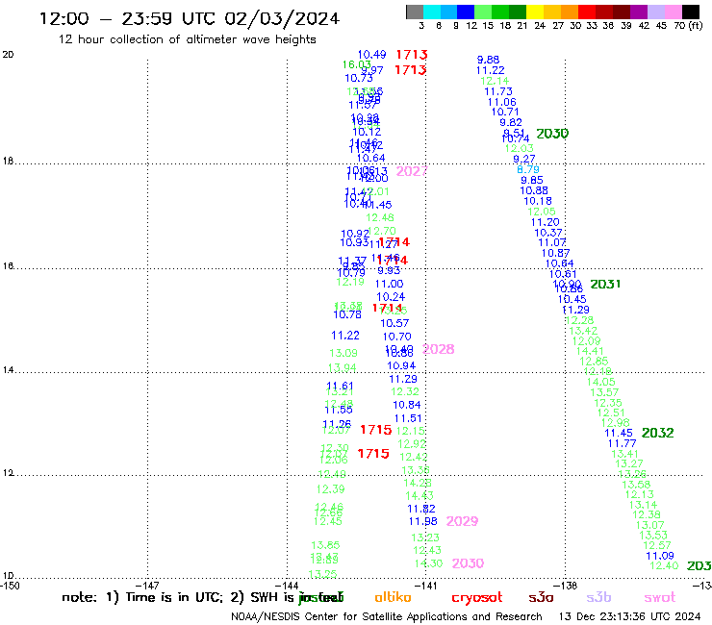Select the orange swatch in the color scale
This screenshot has height=625, width=712.
[570, 12]
